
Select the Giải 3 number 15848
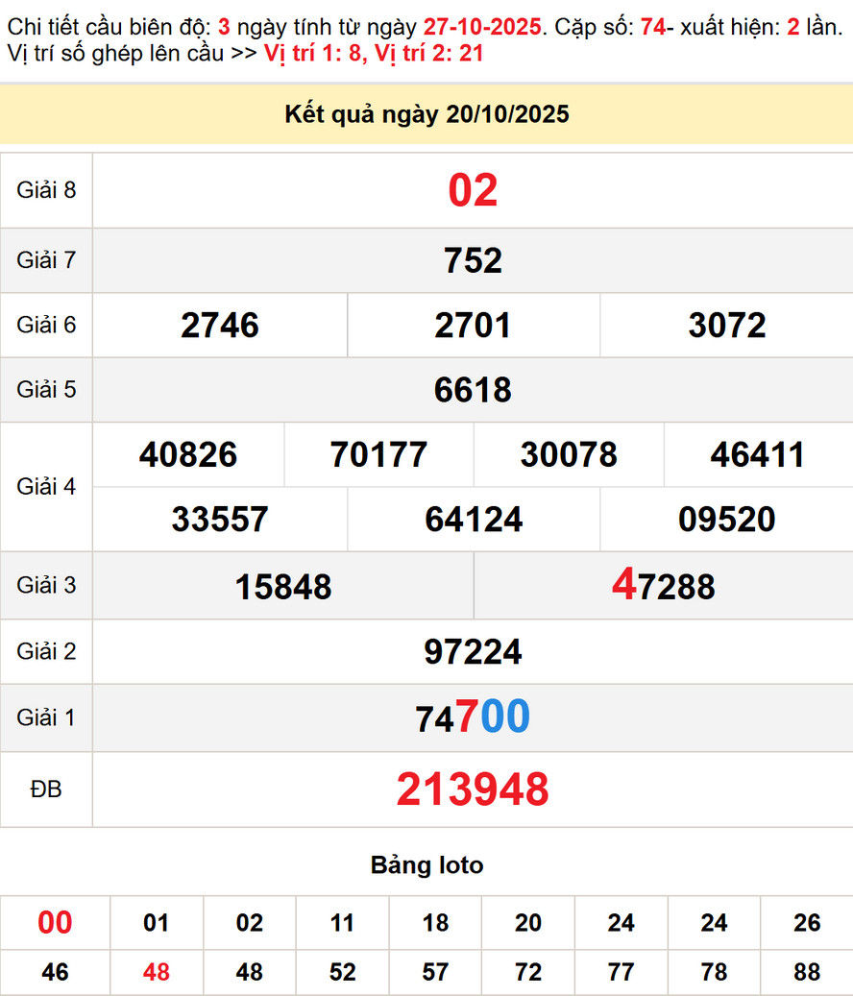pyautogui.click(x=283, y=586)
